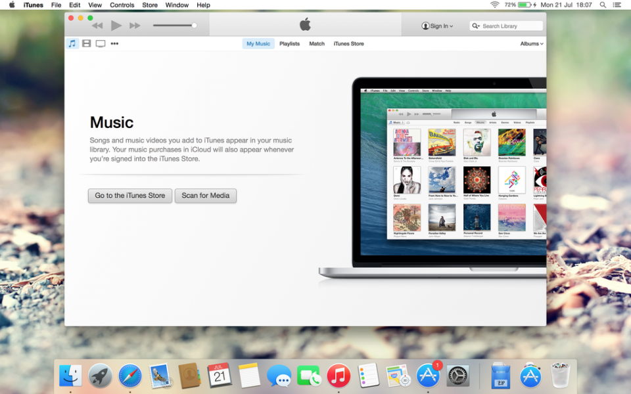The image size is (631, 394).
Task: Click the Fast-forward next track button
Action: tap(135, 26)
